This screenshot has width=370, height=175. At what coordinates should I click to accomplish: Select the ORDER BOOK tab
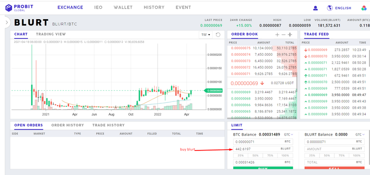[244, 34]
